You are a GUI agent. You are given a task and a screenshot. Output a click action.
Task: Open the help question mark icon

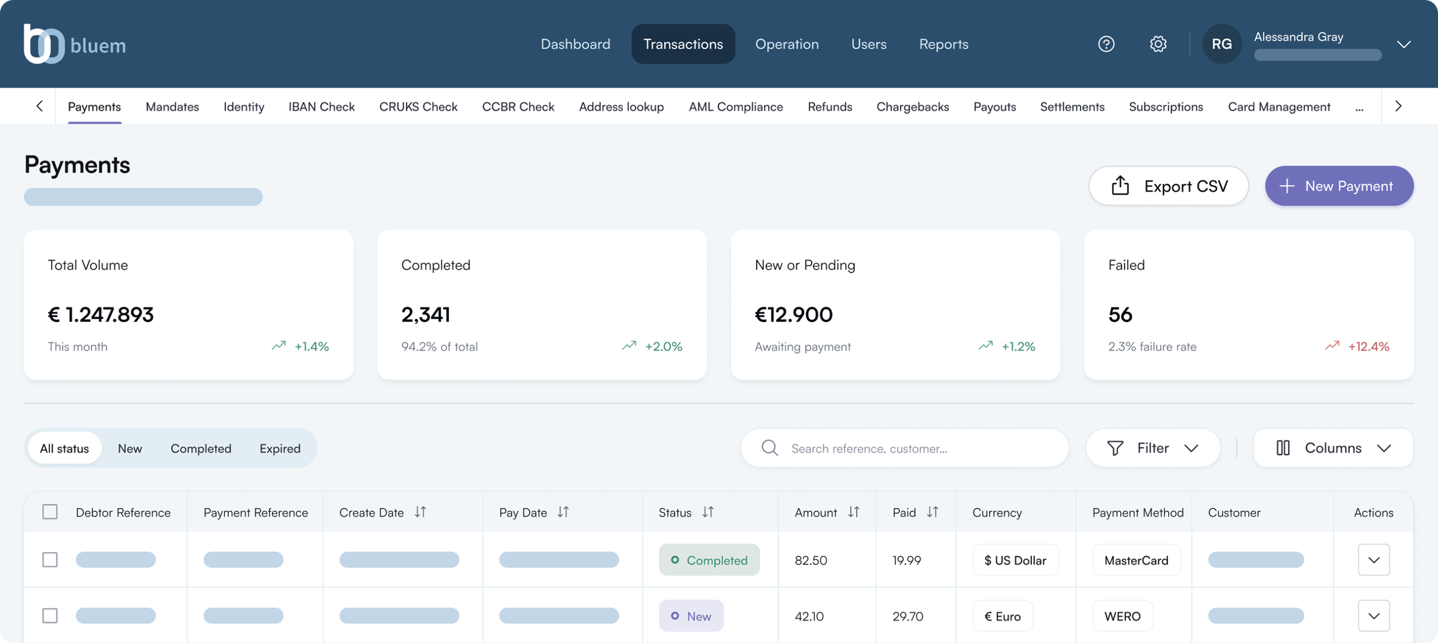1106,44
